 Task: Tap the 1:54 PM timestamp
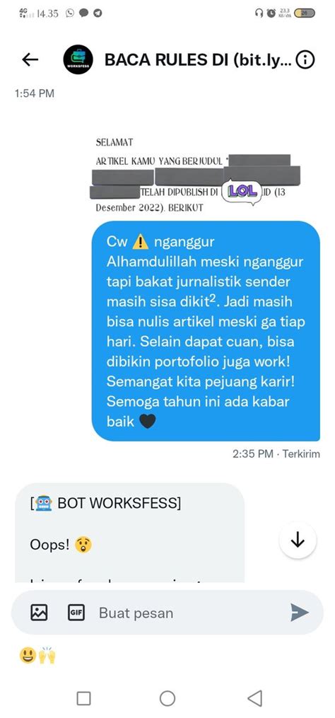pyautogui.click(x=35, y=93)
